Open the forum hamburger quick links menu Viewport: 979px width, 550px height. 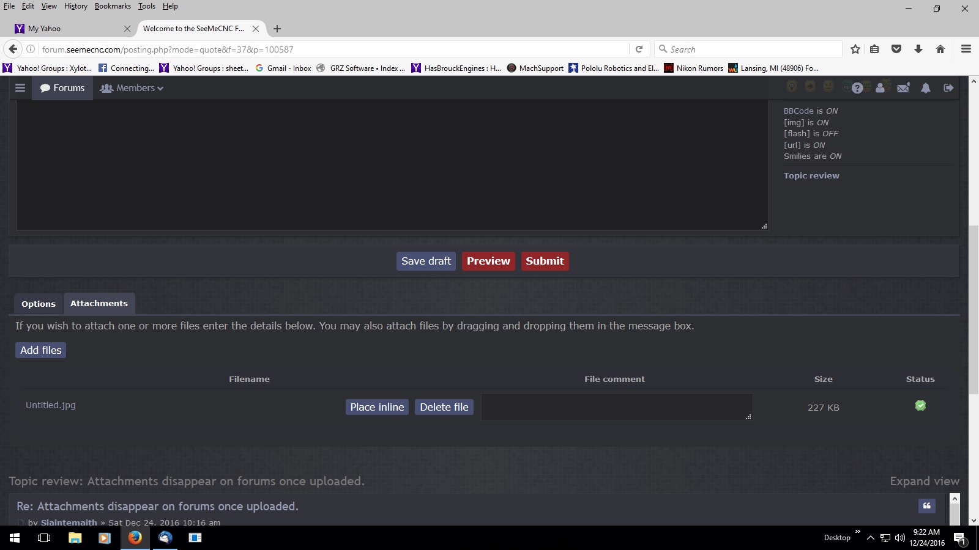click(20, 88)
